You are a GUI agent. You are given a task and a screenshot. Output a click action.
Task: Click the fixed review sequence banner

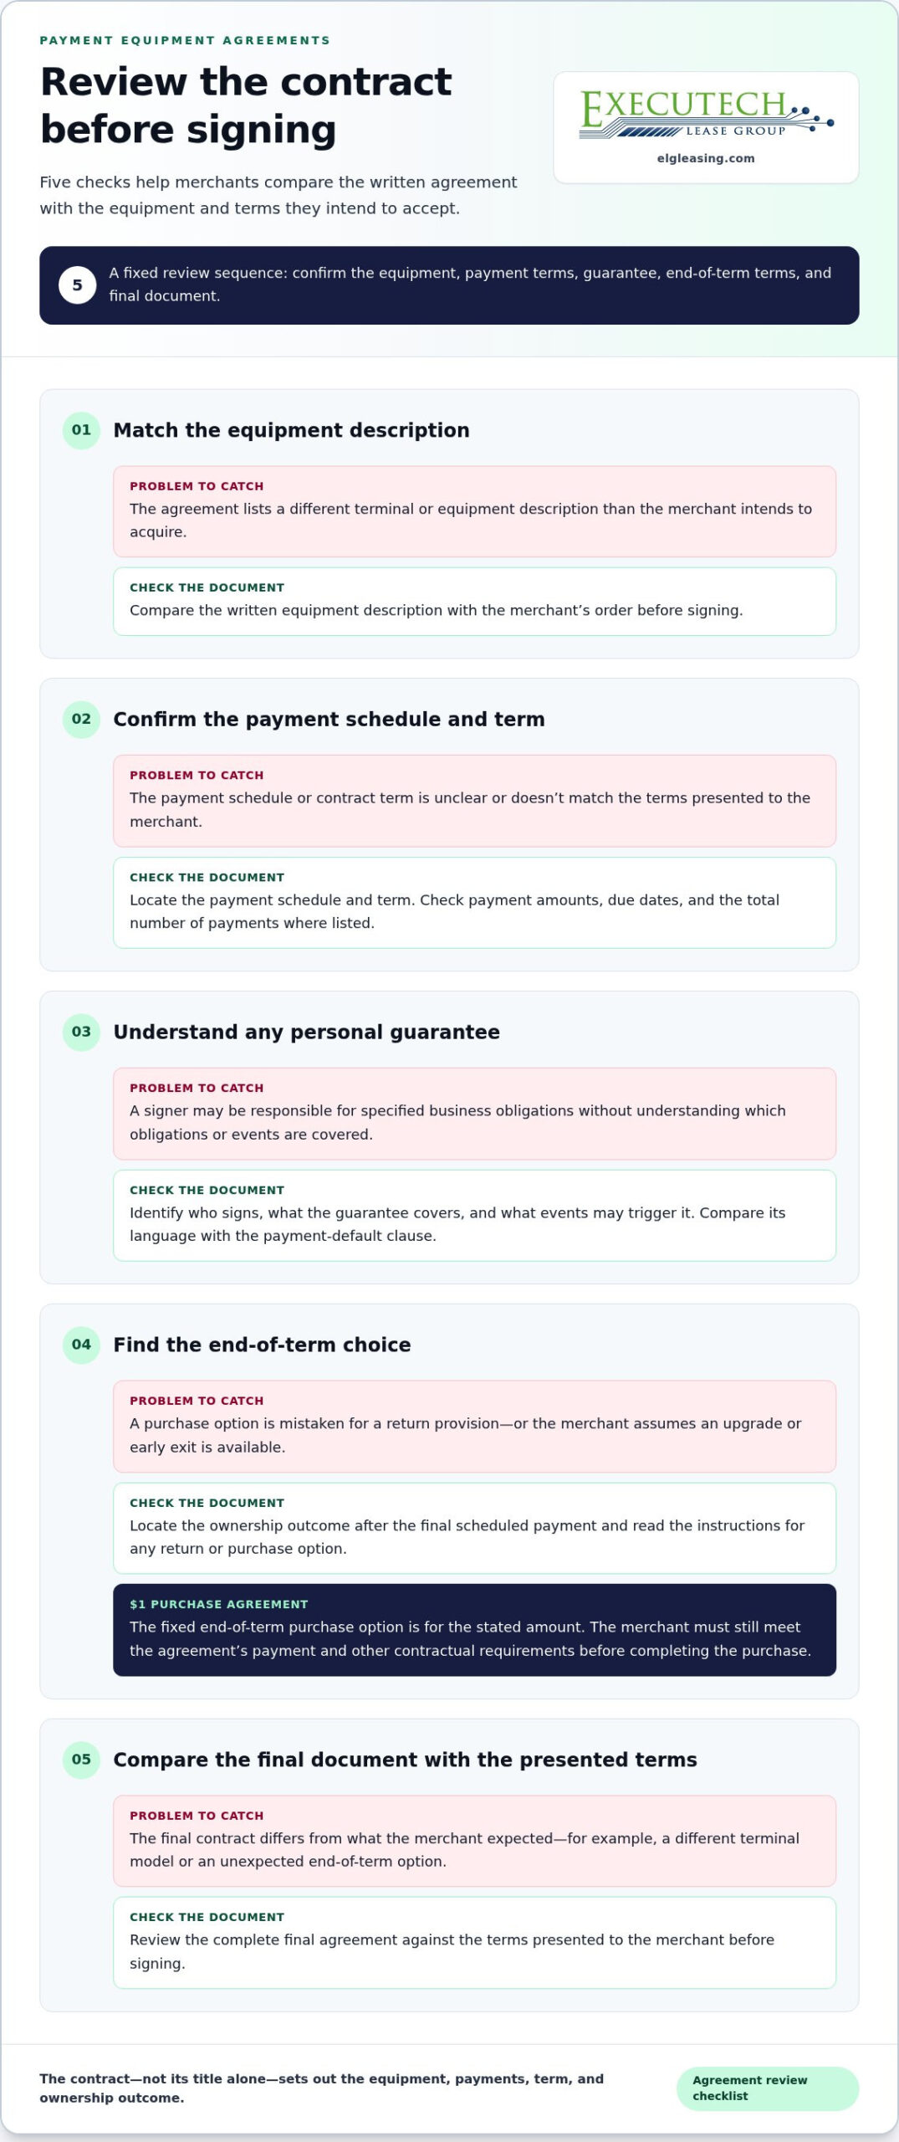(449, 285)
